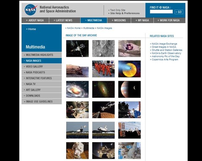
Task: Open the people working at table thumbnail
Action: pyautogui.click(x=77, y=110)
